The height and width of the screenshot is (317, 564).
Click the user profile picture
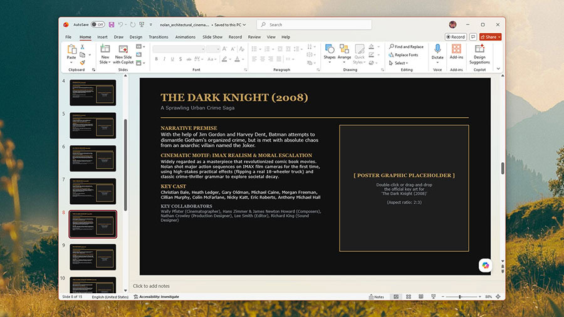(452, 24)
